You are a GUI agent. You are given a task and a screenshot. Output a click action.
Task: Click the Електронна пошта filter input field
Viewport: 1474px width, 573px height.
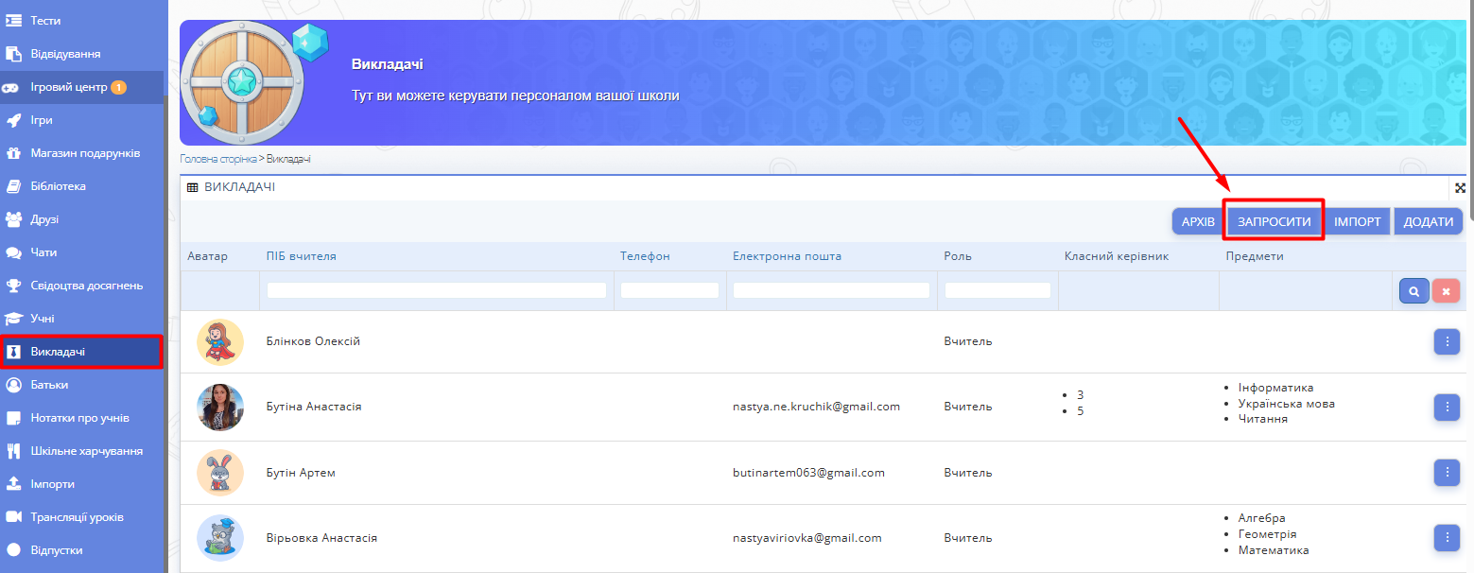click(831, 291)
